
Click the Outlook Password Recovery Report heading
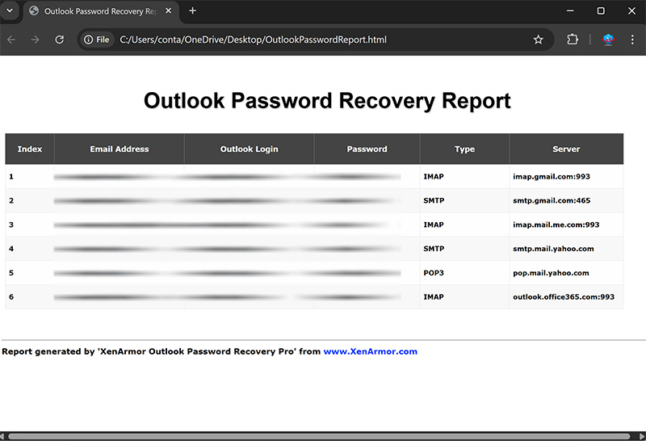[327, 101]
